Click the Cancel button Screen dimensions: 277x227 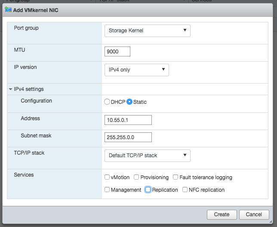point(254,215)
